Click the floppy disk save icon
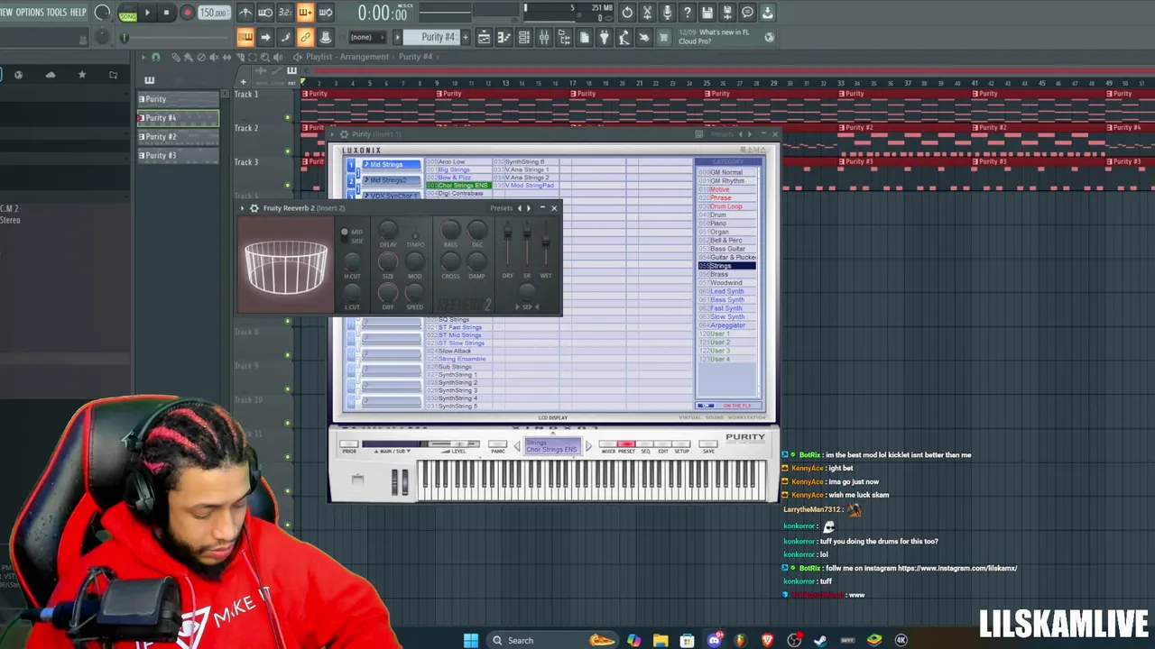 707,13
